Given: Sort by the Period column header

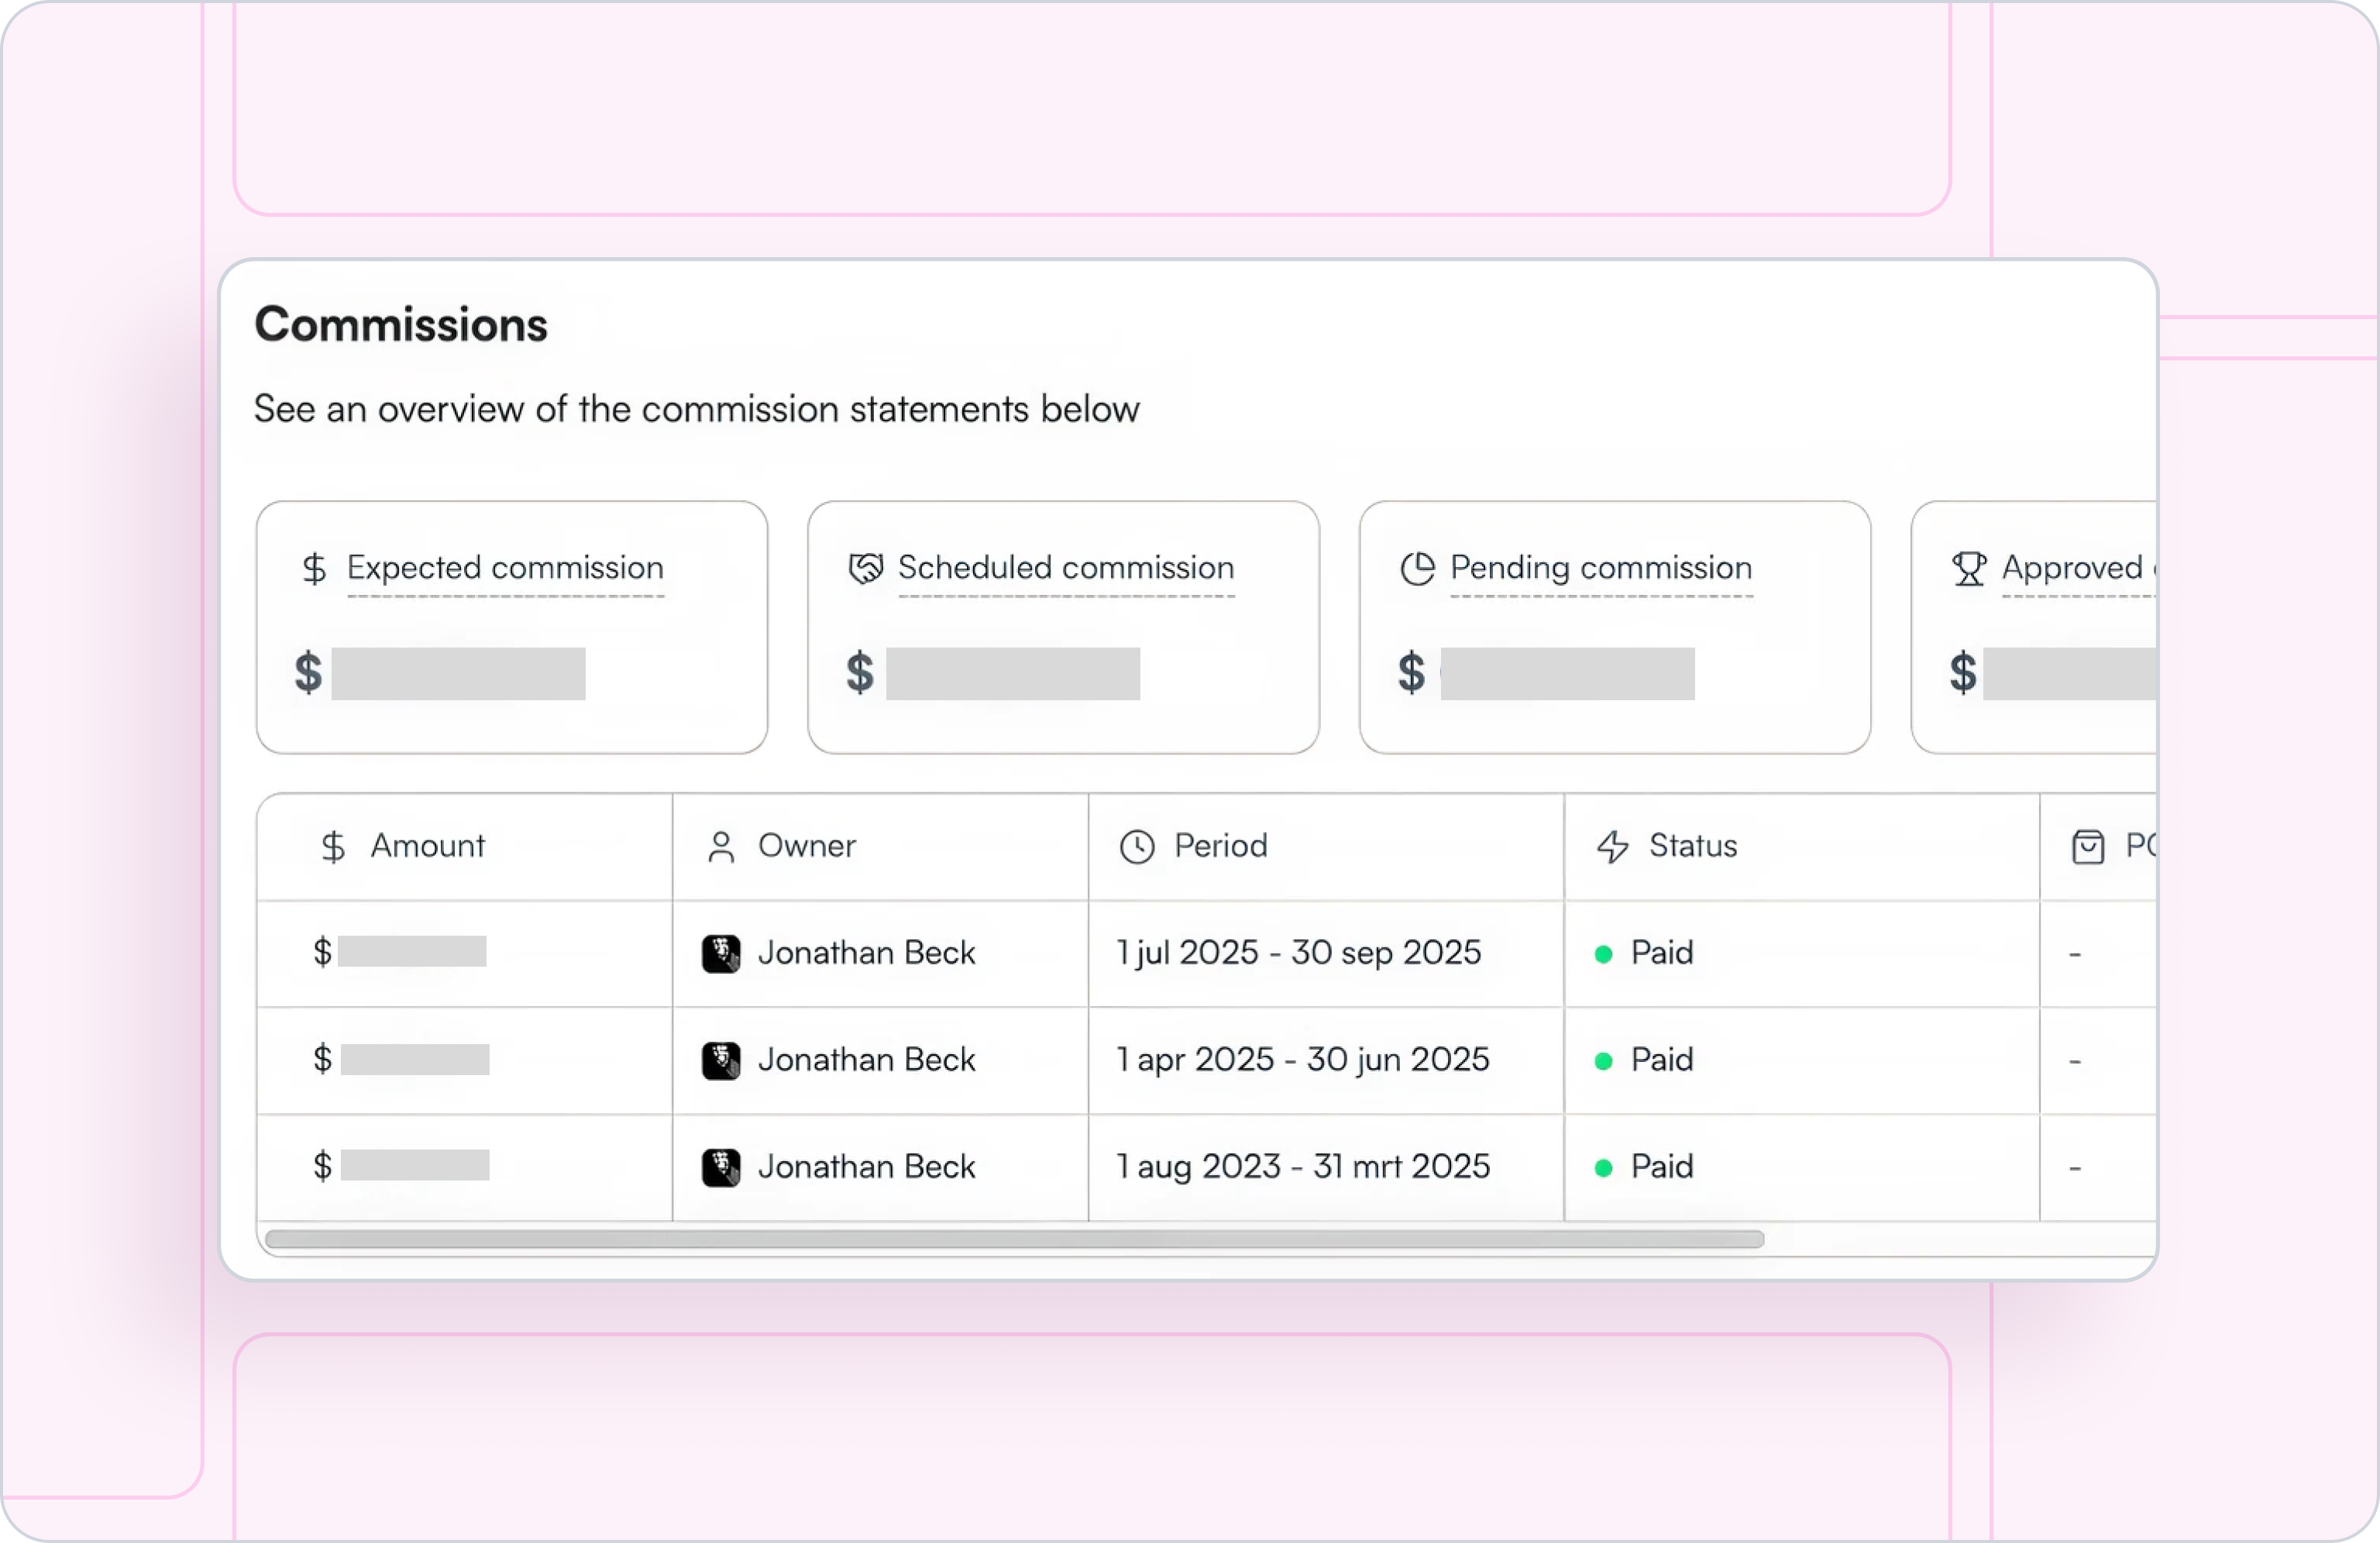Looking at the screenshot, I should click(x=1220, y=846).
